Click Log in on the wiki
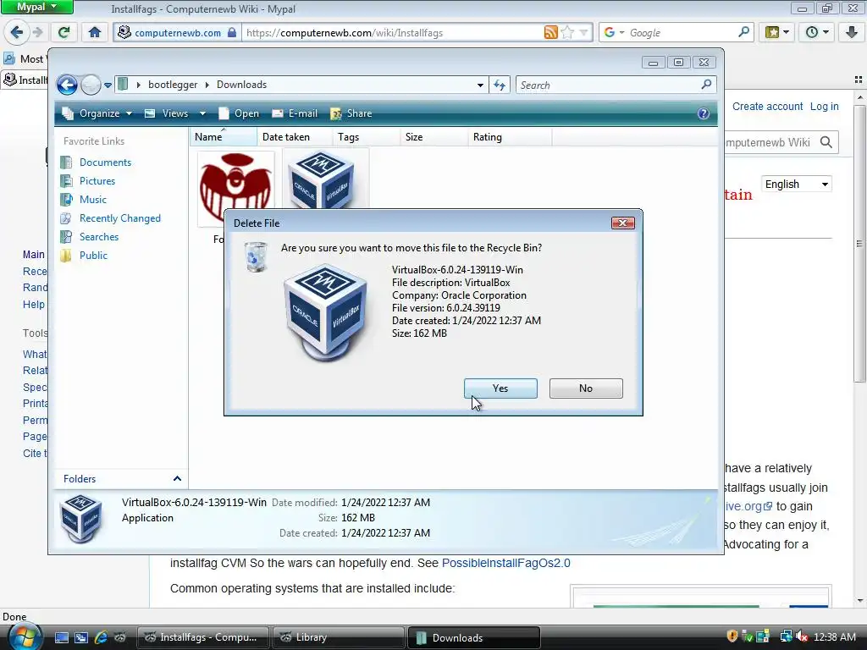Viewport: 867px width, 650px height. [x=825, y=106]
